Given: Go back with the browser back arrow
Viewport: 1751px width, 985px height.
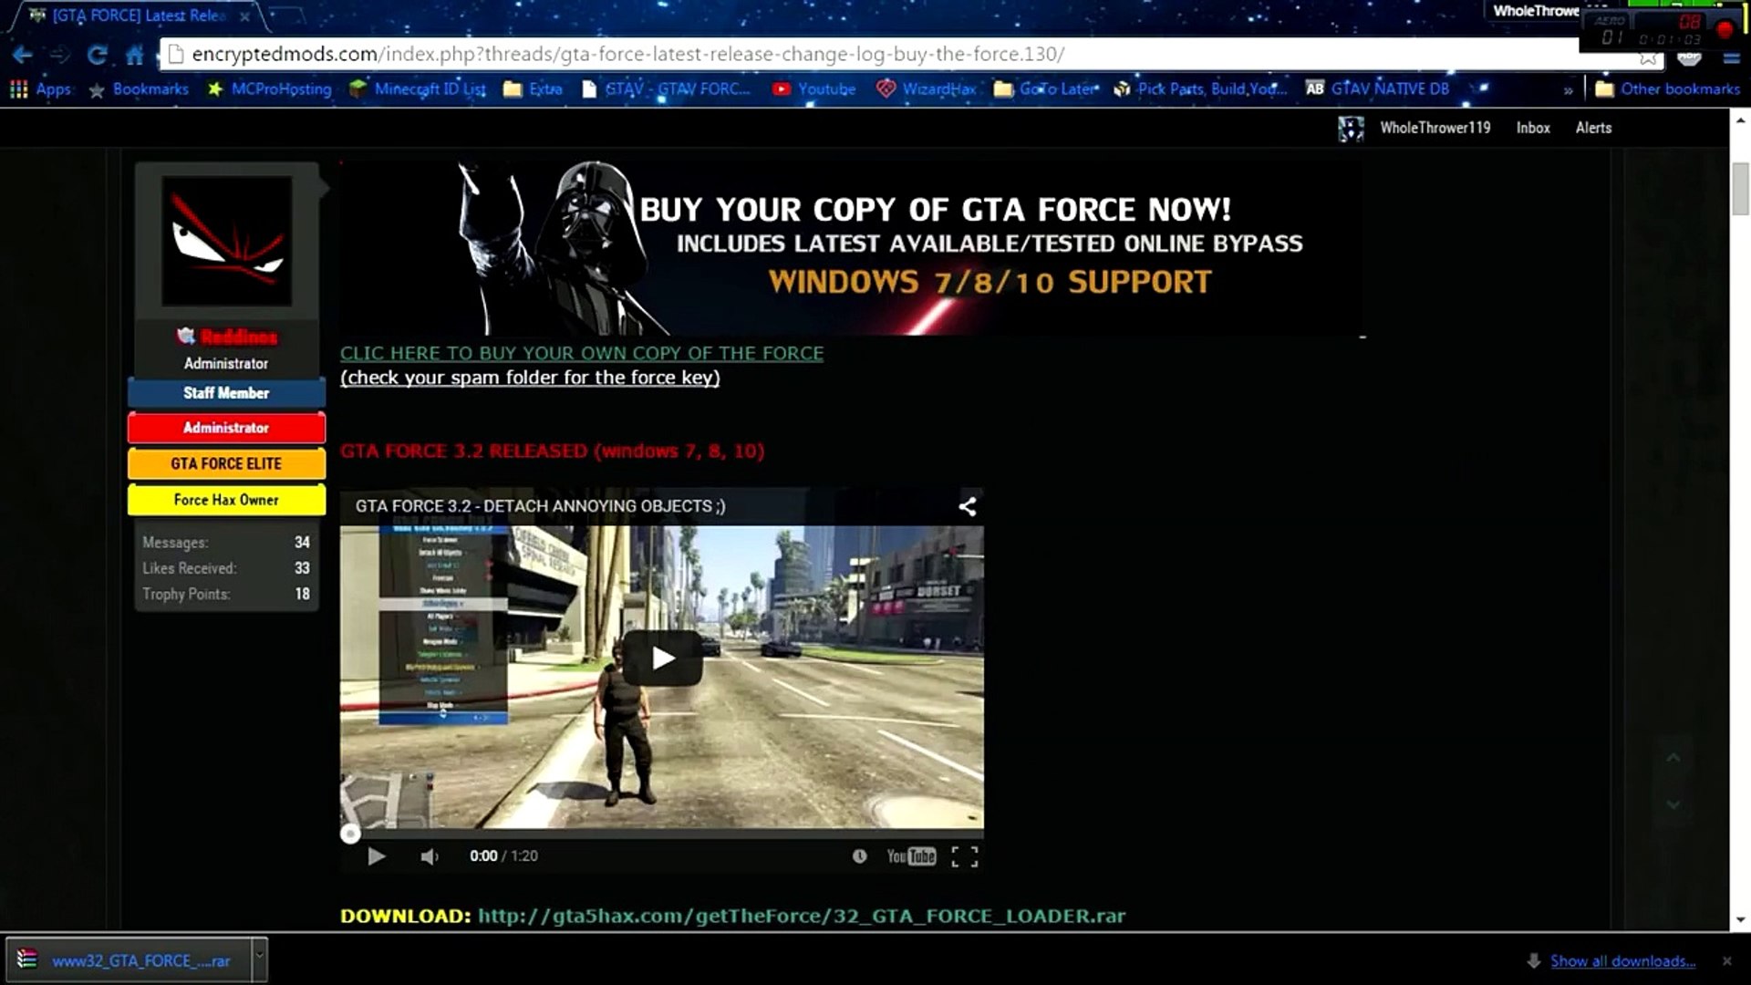Looking at the screenshot, I should 23,55.
